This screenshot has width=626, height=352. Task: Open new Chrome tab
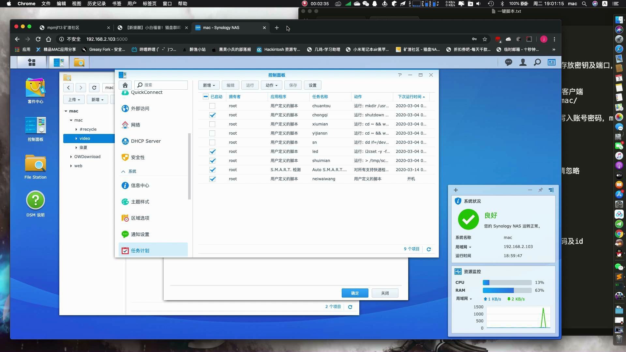276,28
